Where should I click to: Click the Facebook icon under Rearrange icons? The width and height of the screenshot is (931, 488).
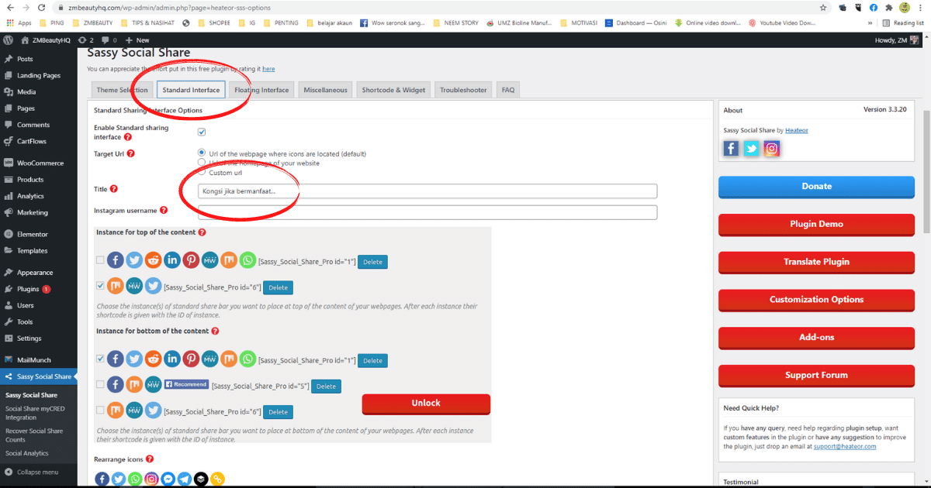(102, 479)
